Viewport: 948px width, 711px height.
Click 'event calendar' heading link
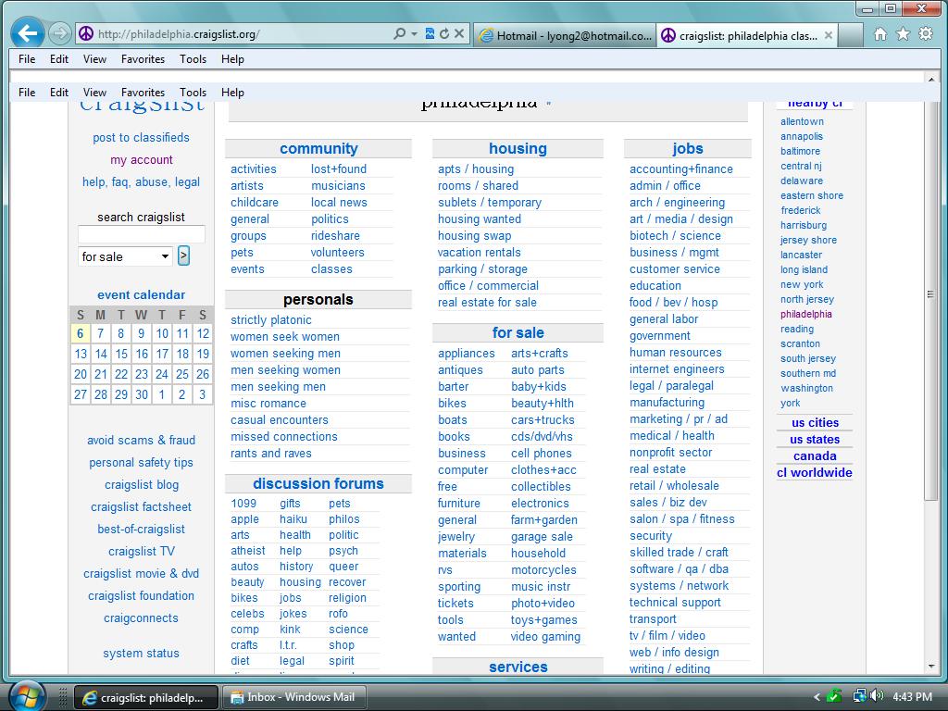click(x=141, y=295)
